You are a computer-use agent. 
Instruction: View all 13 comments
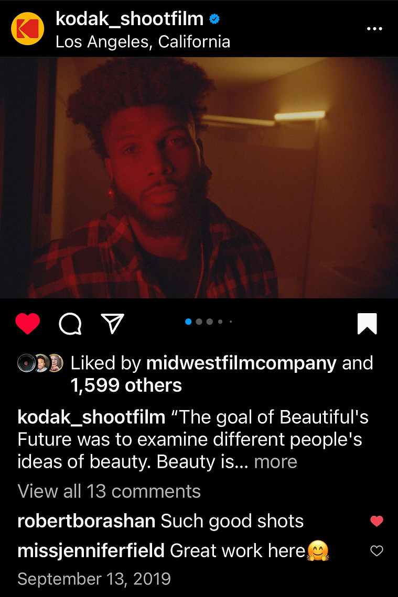point(109,491)
